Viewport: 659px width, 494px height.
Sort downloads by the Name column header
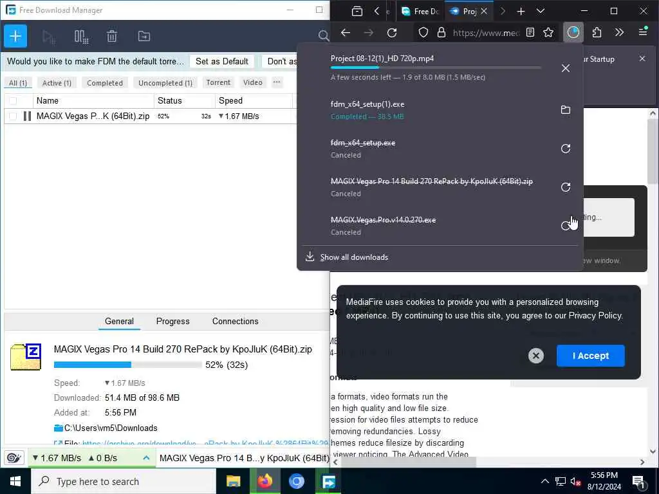click(93, 101)
